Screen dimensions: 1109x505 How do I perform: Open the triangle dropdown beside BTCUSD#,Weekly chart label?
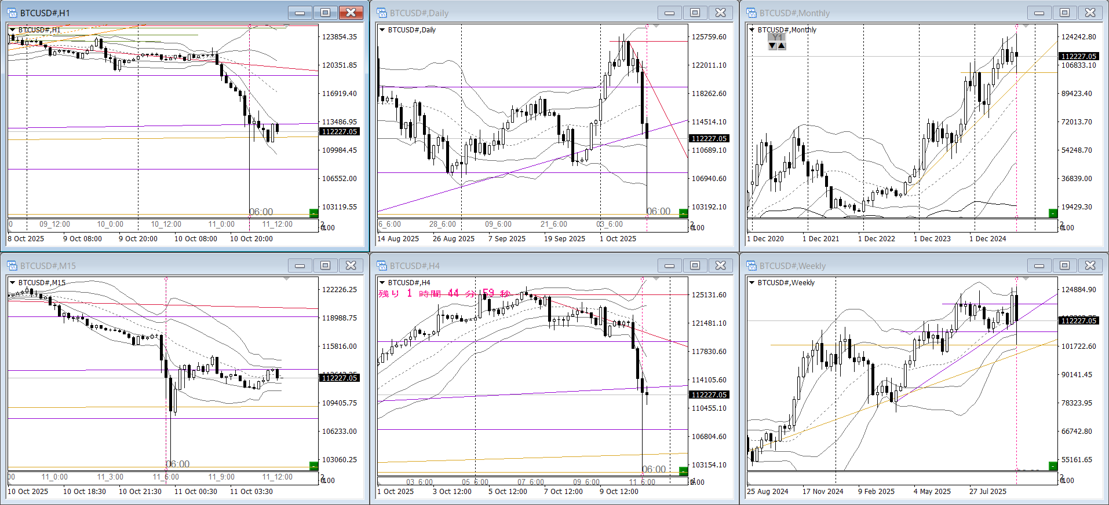click(752, 282)
